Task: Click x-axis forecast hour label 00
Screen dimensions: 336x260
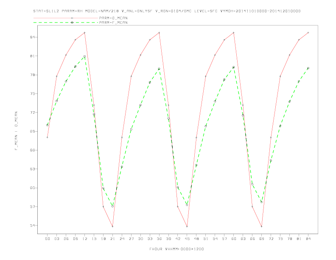Action: (x=48, y=239)
